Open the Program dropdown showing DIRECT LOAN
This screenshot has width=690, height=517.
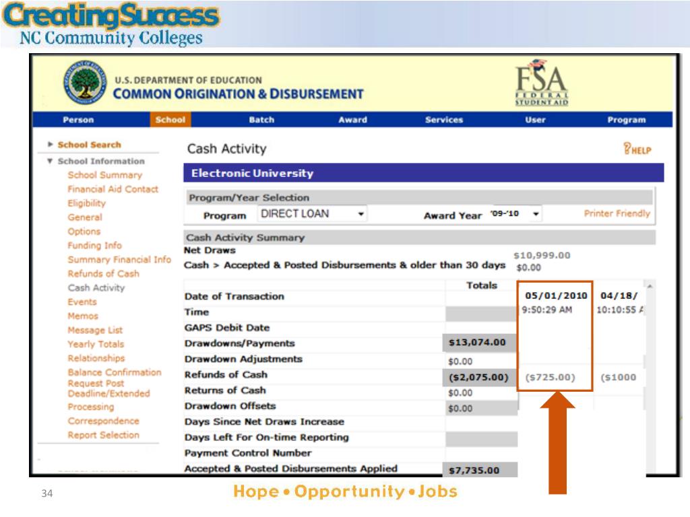point(313,214)
